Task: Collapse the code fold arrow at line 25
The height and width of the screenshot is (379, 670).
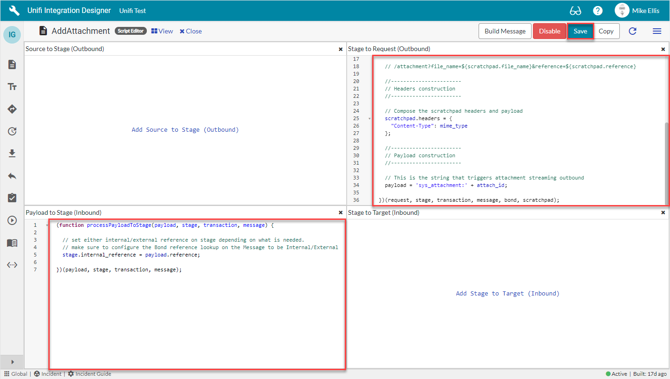Action: [x=370, y=119]
